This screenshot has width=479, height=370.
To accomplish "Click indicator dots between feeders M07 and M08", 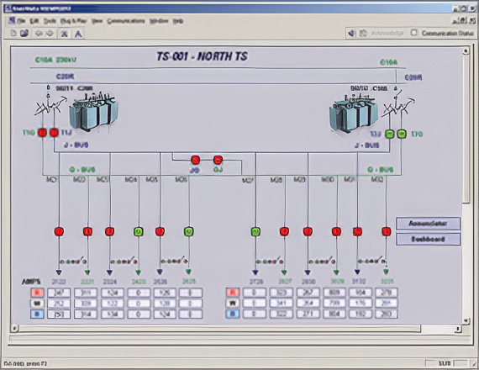I will pos(270,262).
